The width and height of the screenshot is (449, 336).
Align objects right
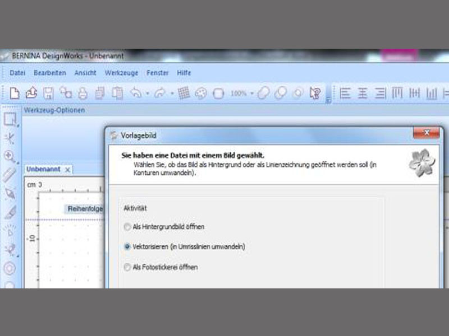click(380, 94)
